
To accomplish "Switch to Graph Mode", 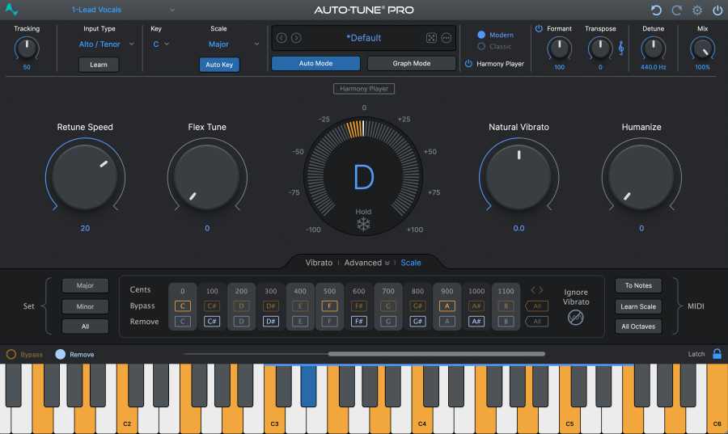I will [412, 64].
